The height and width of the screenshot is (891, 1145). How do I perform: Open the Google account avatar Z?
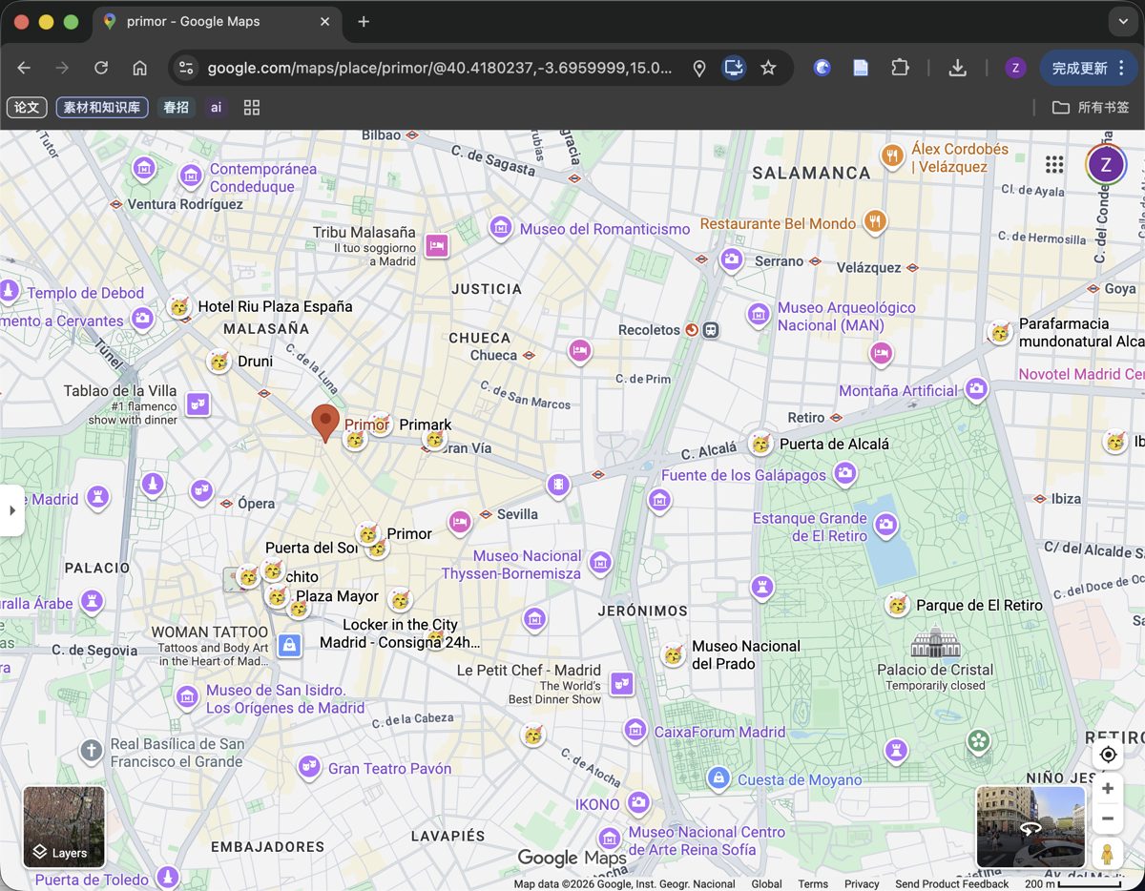click(1106, 165)
